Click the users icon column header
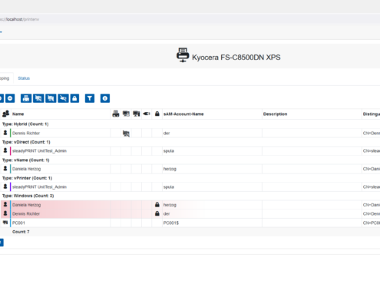The width and height of the screenshot is (380, 307). [x=5, y=114]
